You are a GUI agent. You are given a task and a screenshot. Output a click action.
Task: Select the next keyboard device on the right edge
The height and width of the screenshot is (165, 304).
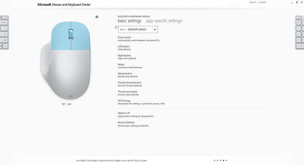coord(299,32)
